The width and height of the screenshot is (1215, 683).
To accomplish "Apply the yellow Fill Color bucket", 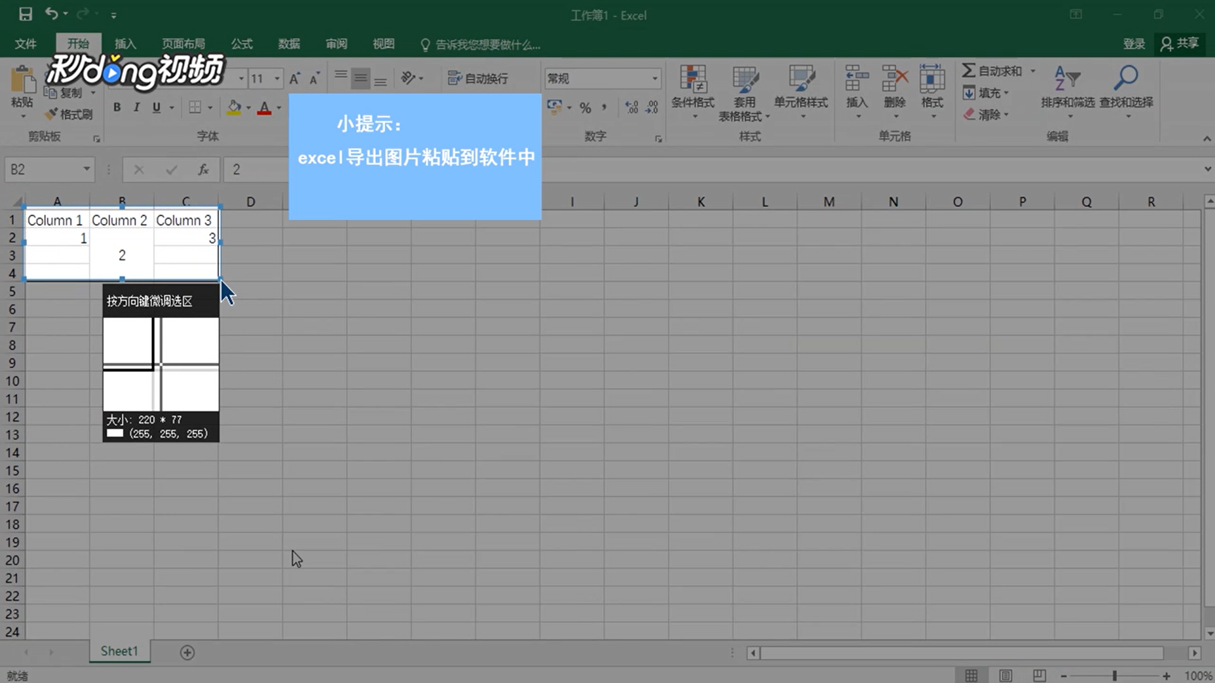I will 234,108.
